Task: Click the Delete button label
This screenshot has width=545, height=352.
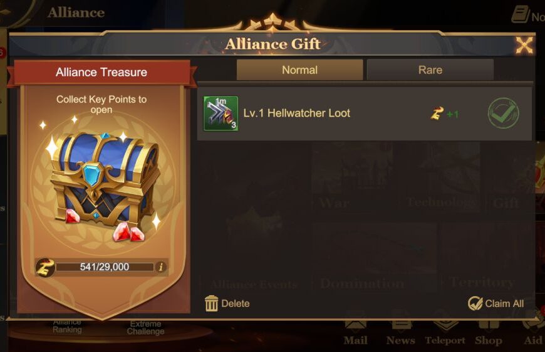Action: 236,303
